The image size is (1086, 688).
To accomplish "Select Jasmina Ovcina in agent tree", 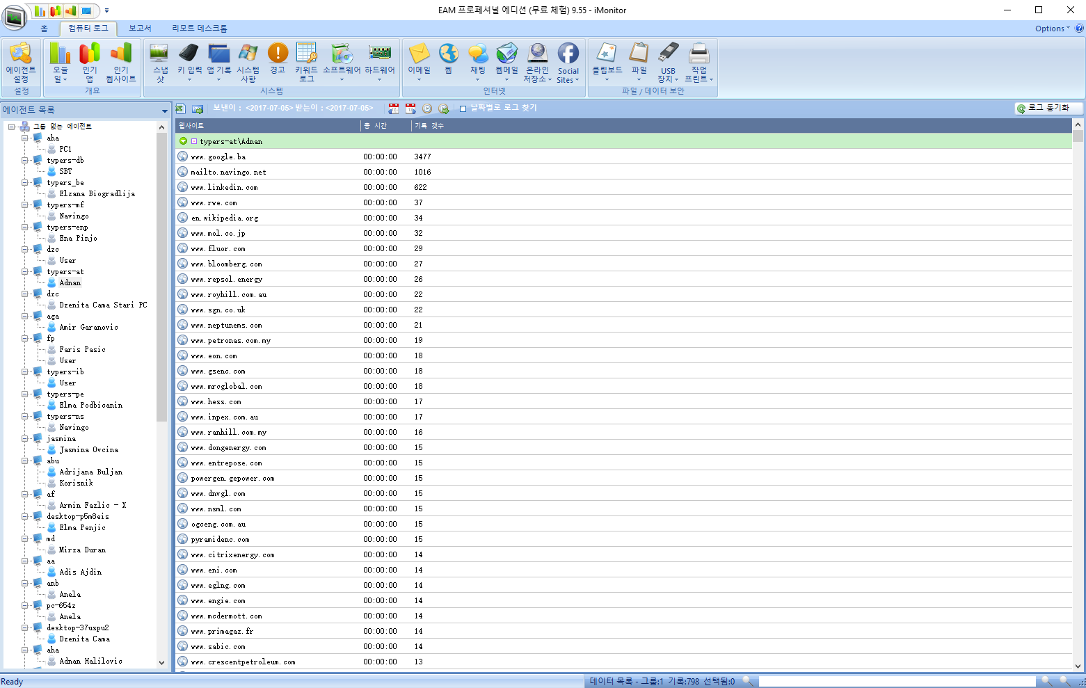I will coord(88,449).
